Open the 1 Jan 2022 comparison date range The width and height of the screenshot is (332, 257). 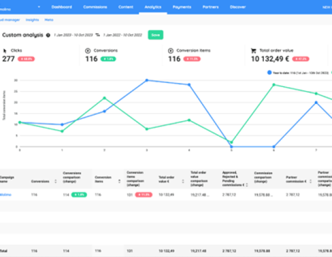point(122,35)
